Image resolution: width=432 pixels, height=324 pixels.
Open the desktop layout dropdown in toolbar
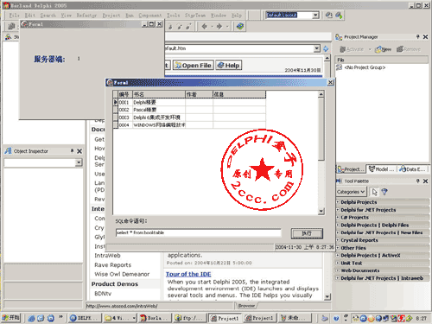[315, 15]
